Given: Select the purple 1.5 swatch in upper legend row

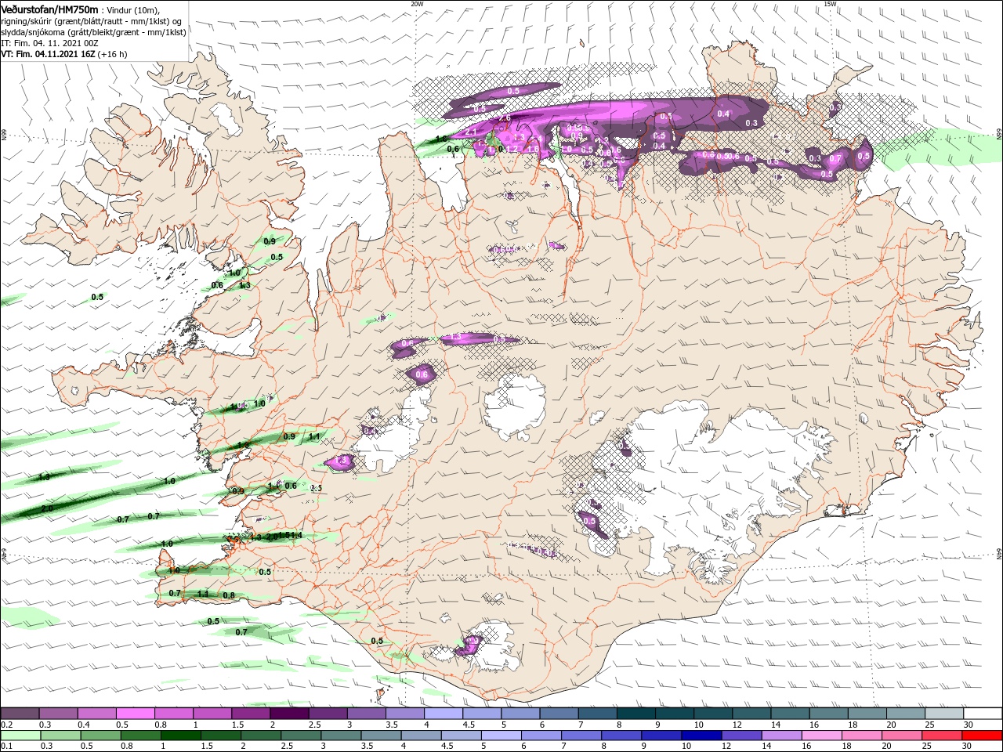Looking at the screenshot, I should [251, 714].
